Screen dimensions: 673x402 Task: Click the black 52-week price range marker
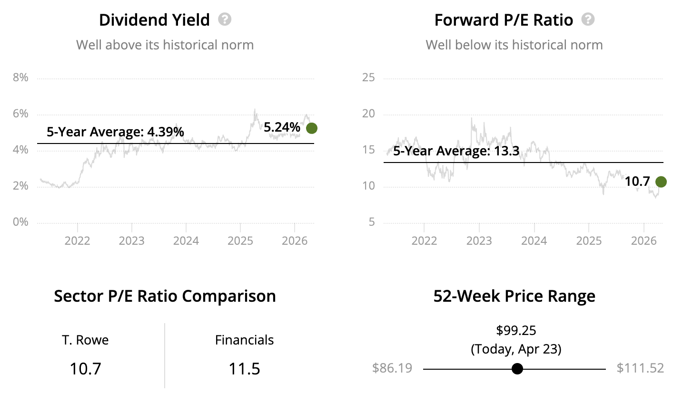click(x=517, y=369)
